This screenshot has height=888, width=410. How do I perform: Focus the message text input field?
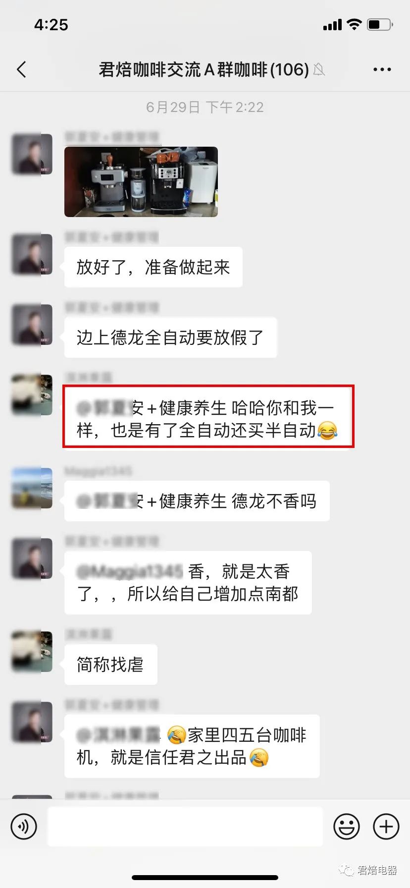click(185, 826)
